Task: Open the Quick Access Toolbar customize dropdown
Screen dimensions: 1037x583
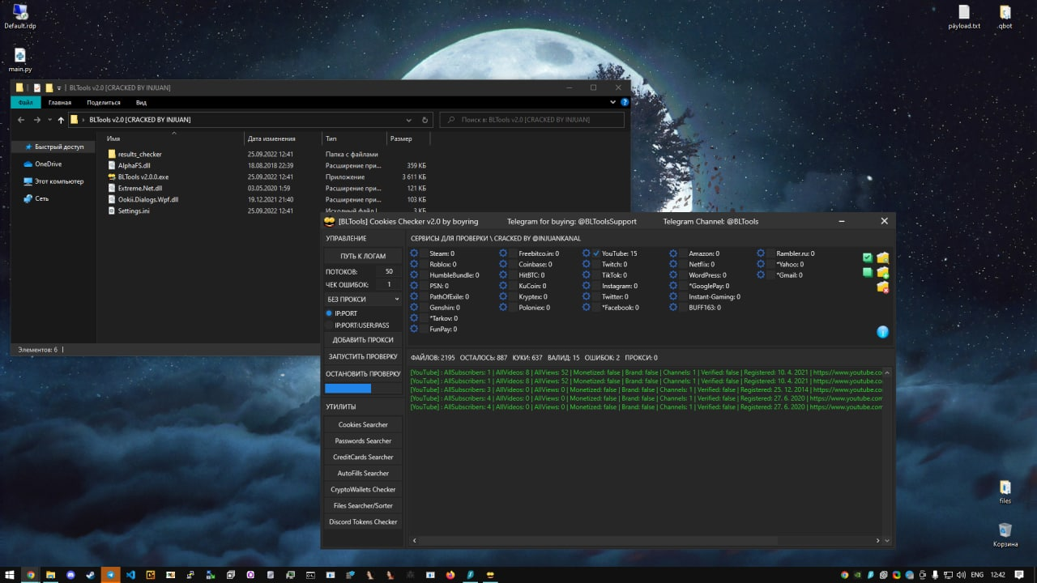Action: coord(59,87)
